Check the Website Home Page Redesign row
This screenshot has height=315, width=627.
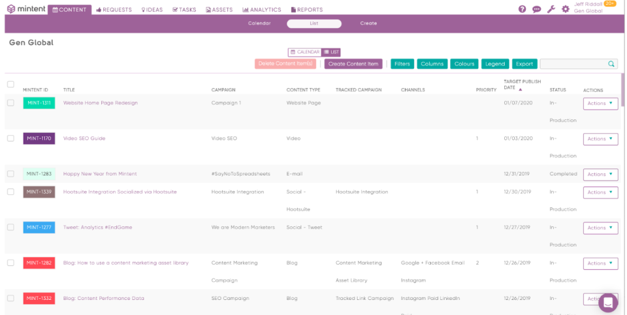[11, 103]
